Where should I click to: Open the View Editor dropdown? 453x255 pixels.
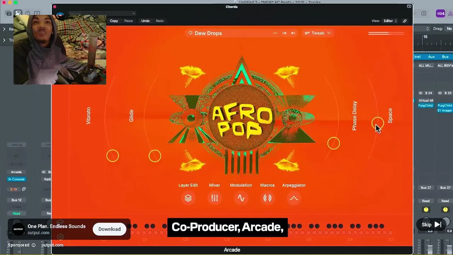tap(390, 21)
